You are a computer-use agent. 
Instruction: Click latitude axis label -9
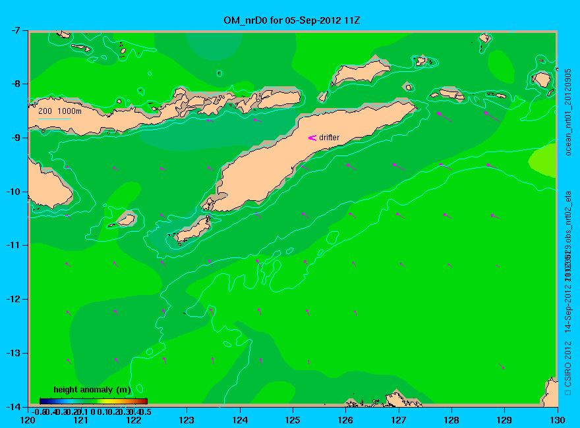pyautogui.click(x=14, y=138)
